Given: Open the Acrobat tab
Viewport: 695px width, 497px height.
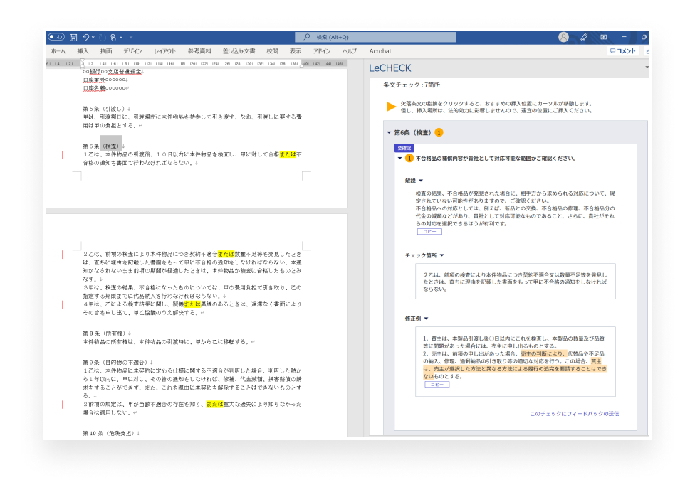Looking at the screenshot, I should pyautogui.click(x=380, y=51).
